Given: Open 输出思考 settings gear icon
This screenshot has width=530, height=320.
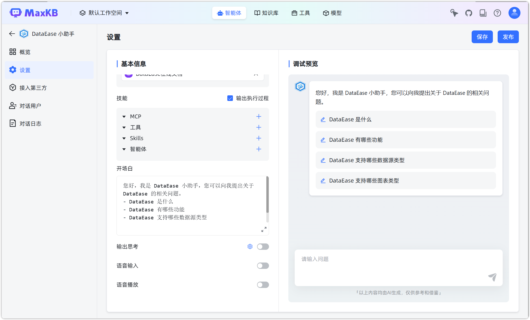Looking at the screenshot, I should point(250,247).
